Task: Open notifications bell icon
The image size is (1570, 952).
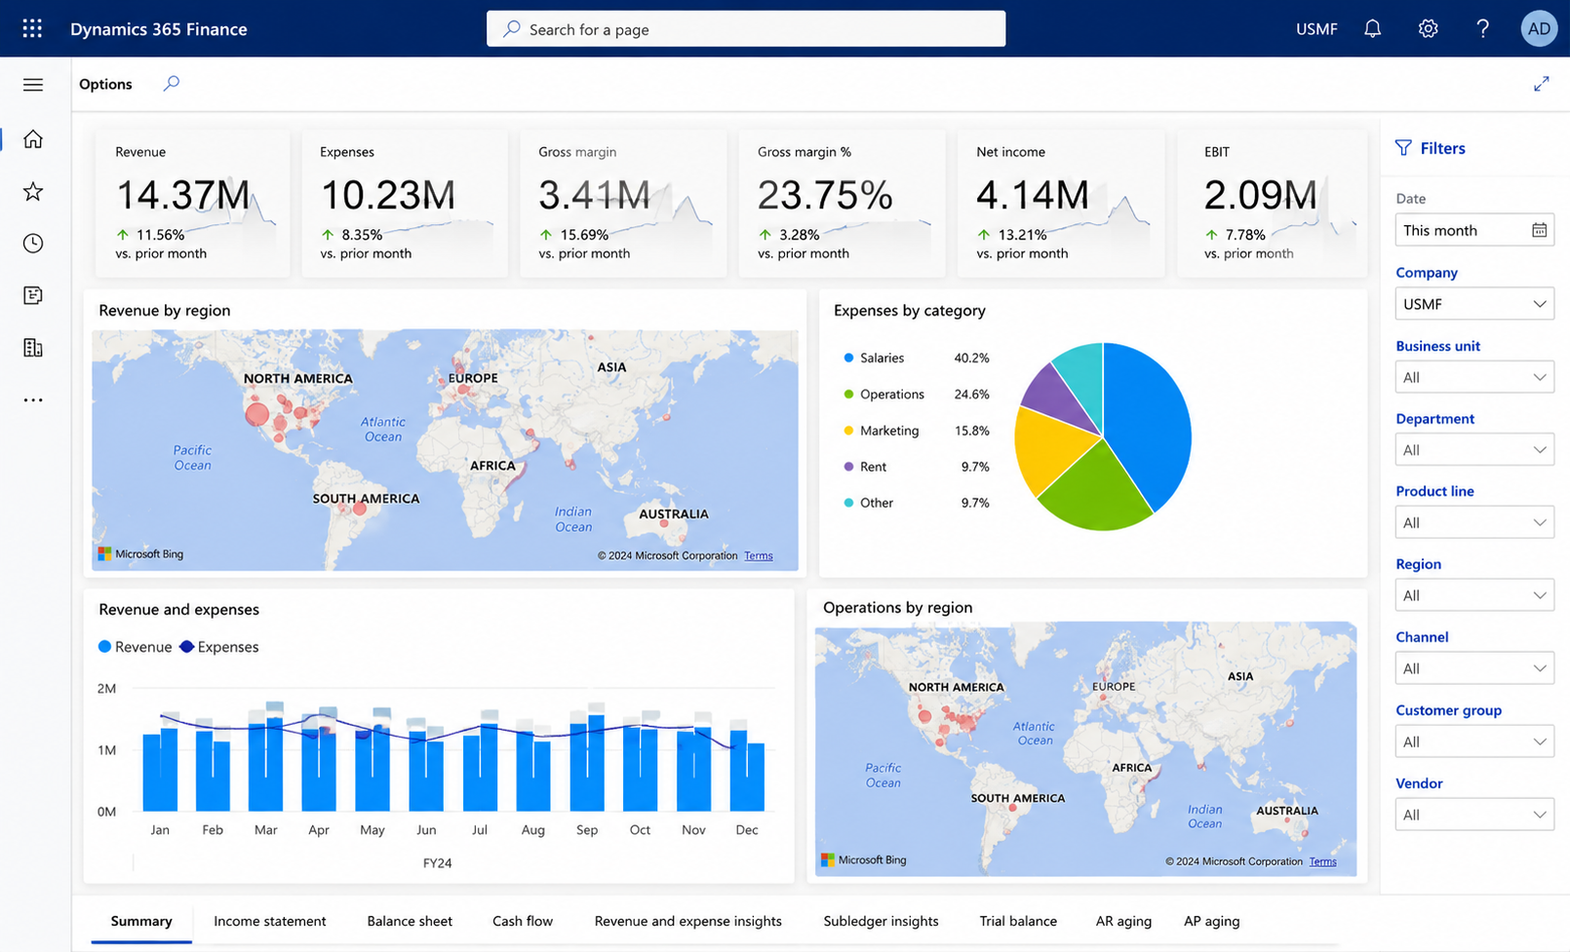Action: (x=1372, y=28)
